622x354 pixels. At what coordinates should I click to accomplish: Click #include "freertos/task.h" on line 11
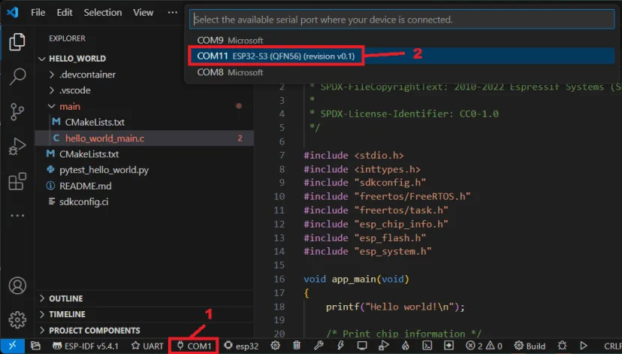376,210
